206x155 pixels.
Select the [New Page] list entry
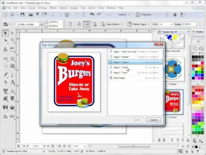[135, 78]
